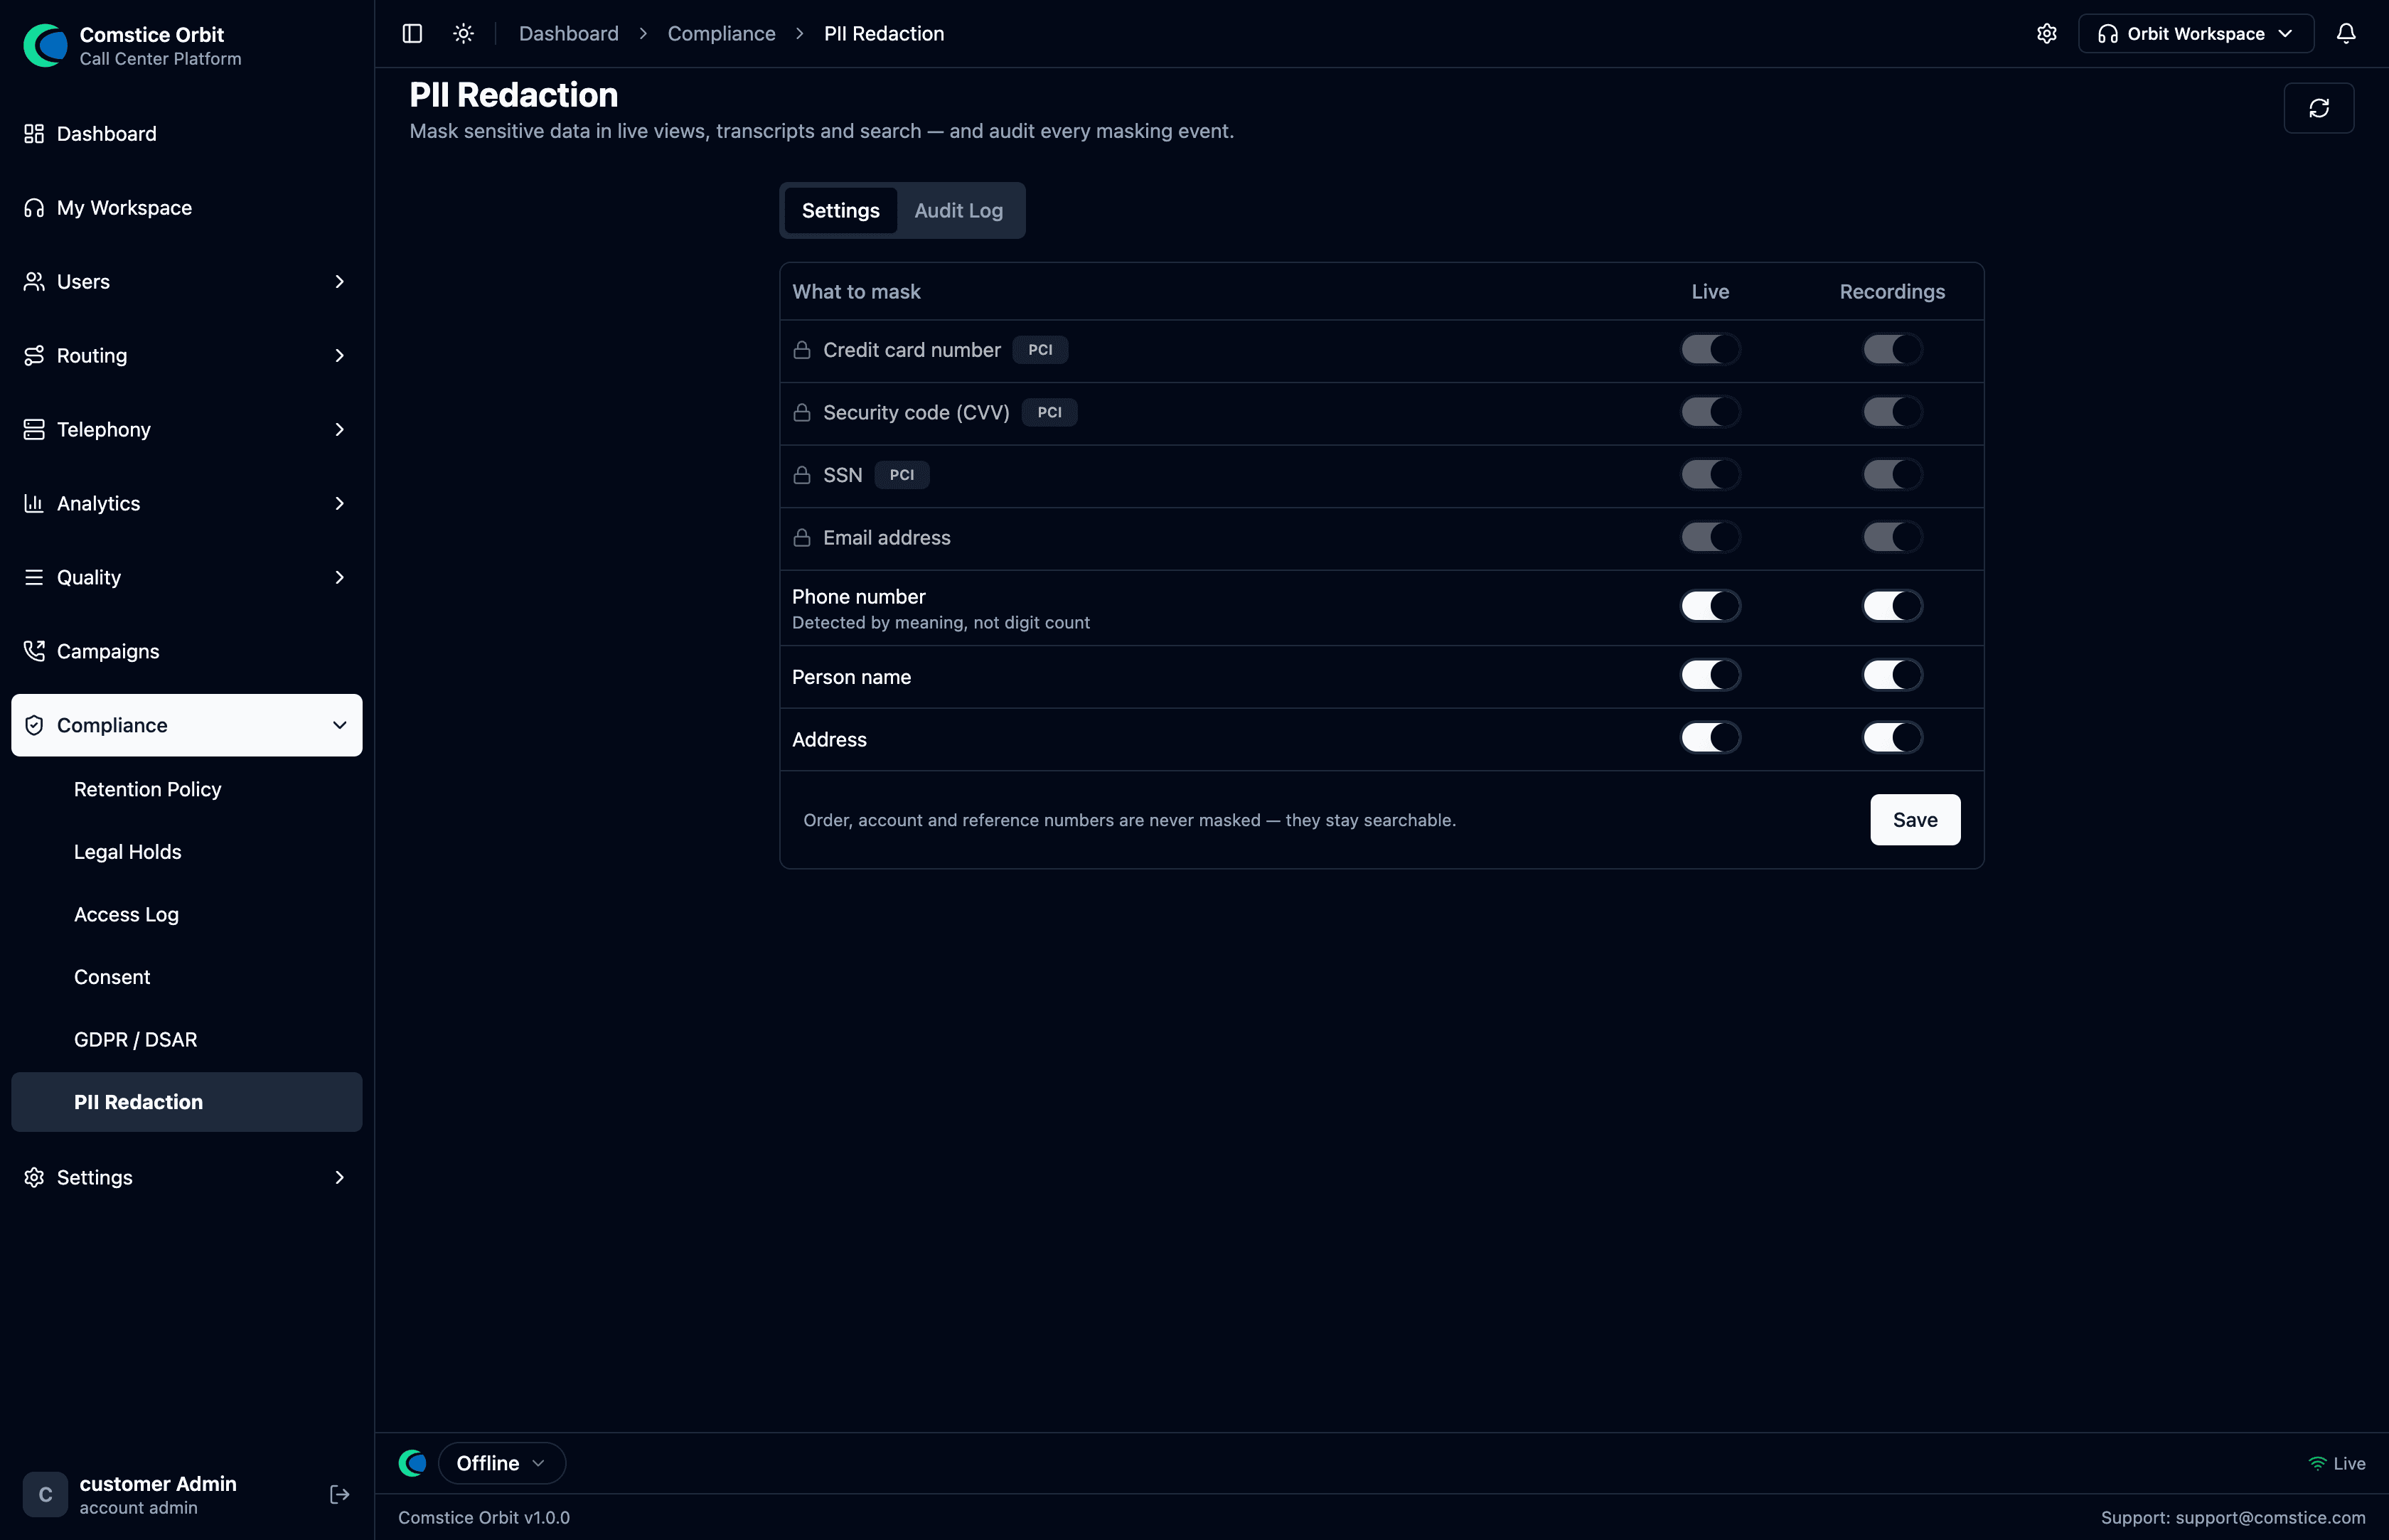The image size is (2389, 1540).
Task: Click the Compliance shield icon
Action: pyautogui.click(x=34, y=726)
